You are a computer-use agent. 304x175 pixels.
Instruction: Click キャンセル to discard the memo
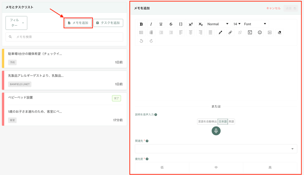click(x=273, y=8)
